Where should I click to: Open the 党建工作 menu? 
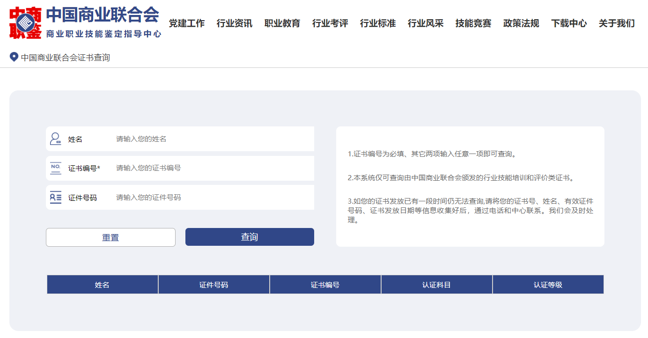[x=187, y=23]
